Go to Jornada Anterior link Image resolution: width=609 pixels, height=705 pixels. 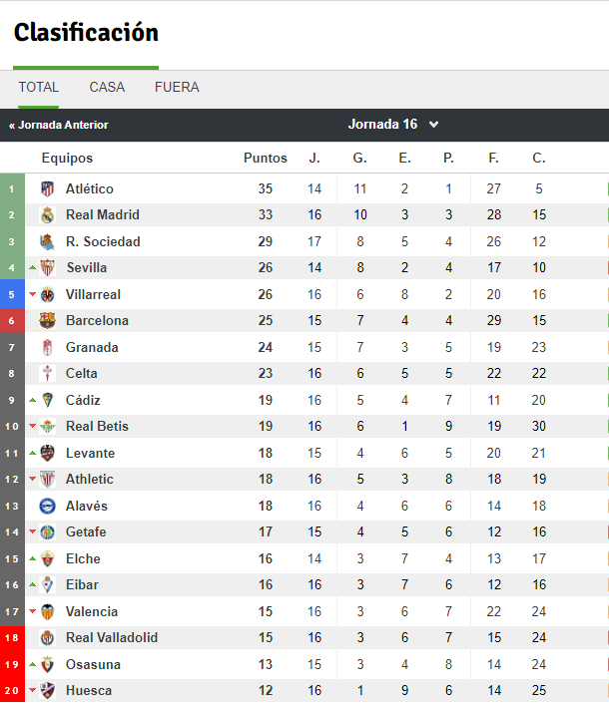point(59,125)
